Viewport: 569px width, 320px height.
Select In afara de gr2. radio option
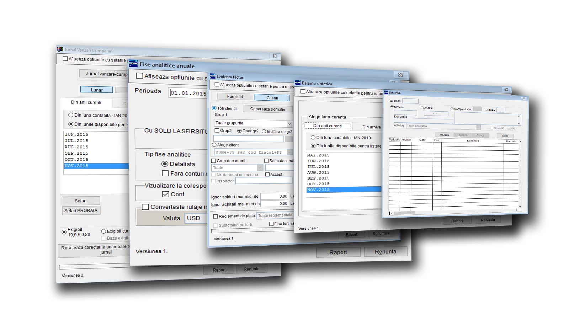pyautogui.click(x=264, y=131)
